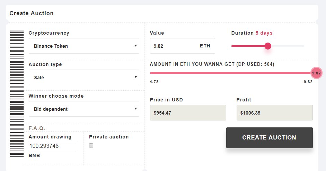Open the Cryptocurrency dropdown showing Binance Token
The image size is (326, 171).
pyautogui.click(x=84, y=46)
